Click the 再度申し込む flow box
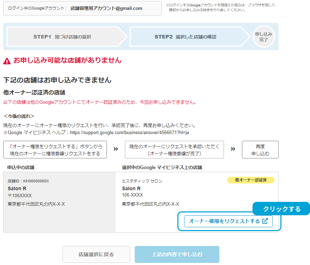Screen dimensions: 310x265 260,150
